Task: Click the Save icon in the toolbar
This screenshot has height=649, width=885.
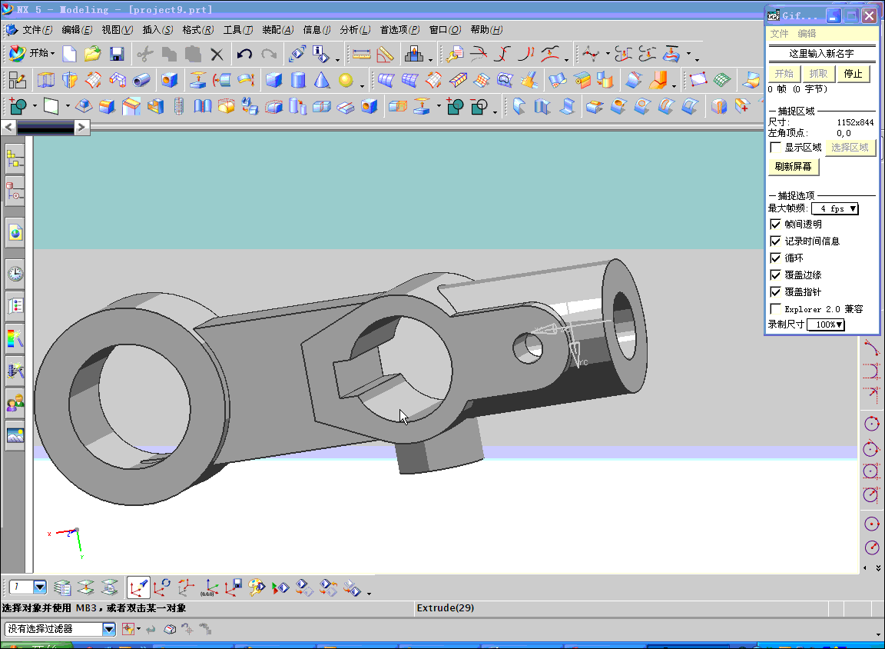Action: point(115,54)
